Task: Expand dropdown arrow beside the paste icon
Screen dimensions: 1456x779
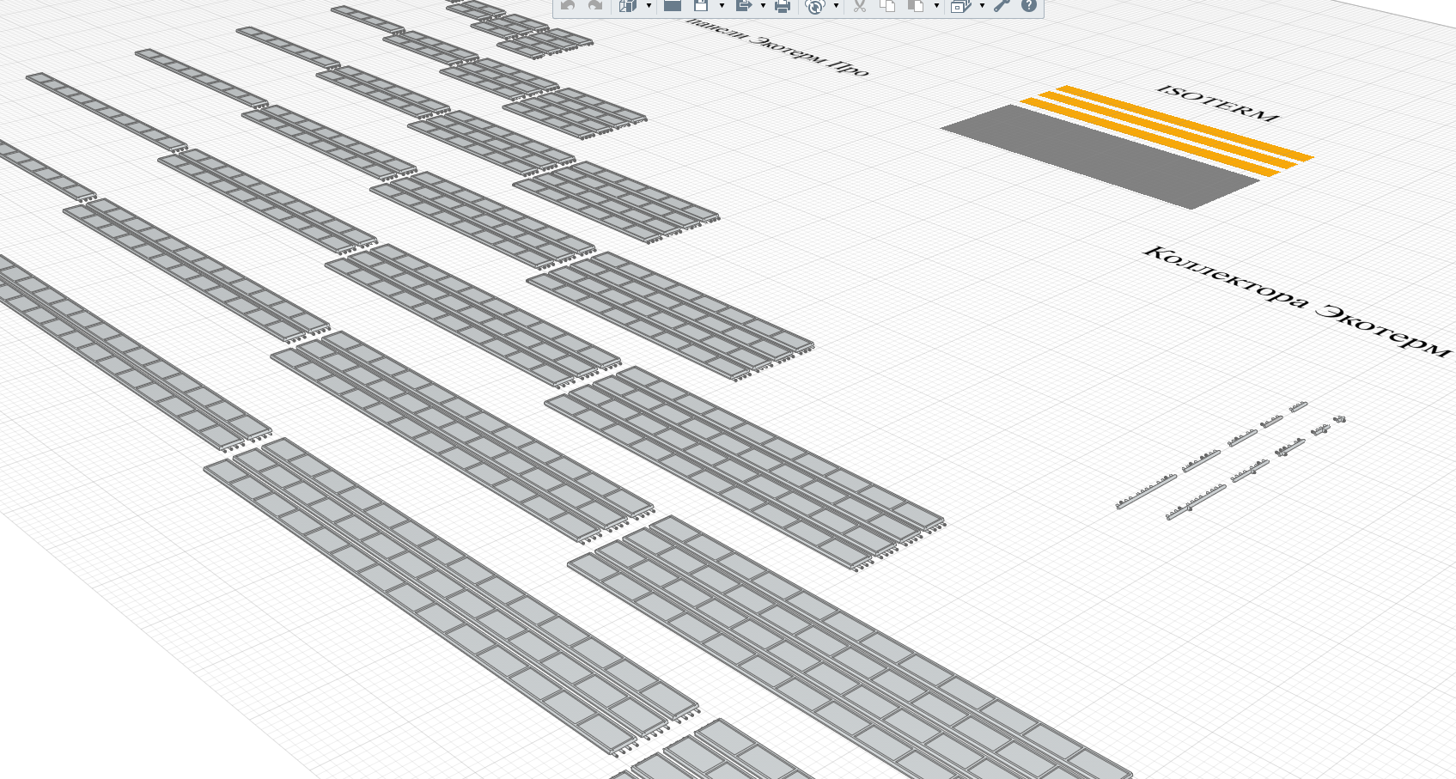Action: (936, 6)
